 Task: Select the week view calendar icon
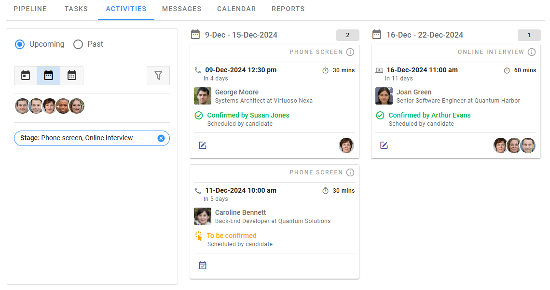pyautogui.click(x=49, y=76)
